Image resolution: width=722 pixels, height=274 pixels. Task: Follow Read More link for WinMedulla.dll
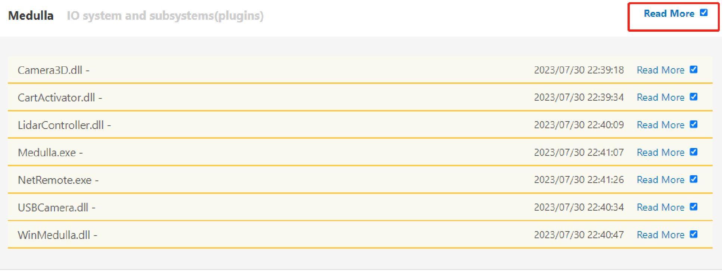(x=660, y=235)
